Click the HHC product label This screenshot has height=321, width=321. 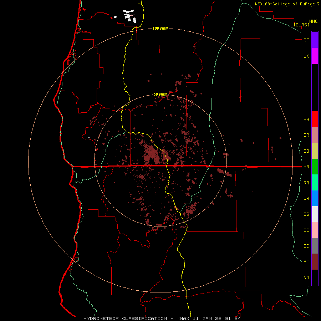[313, 21]
